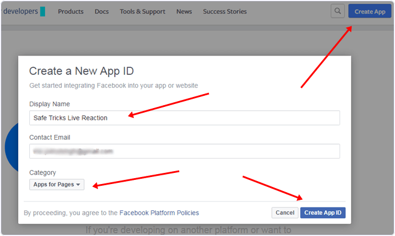Click the 'Create a New App ID' heading
The height and width of the screenshot is (236, 395).
(81, 71)
